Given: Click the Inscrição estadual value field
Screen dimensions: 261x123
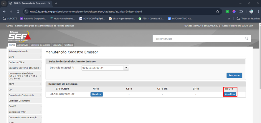Looking at the screenshot, I should tap(103, 68).
